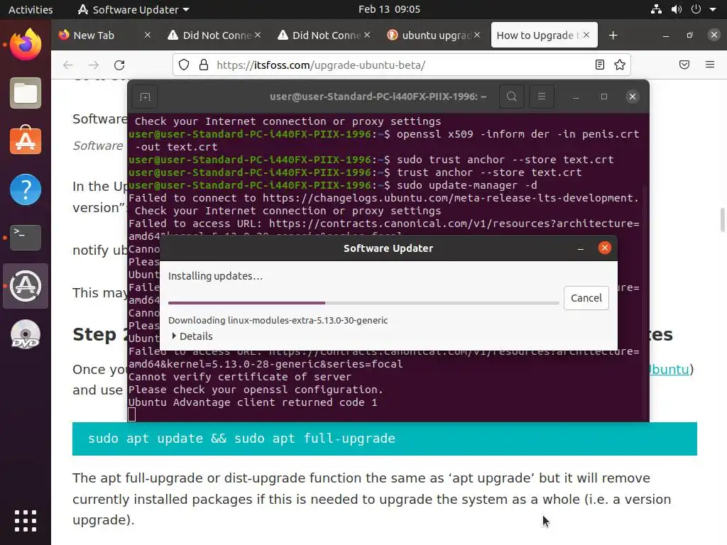Open terminal hamburger menu
The image size is (727, 545).
point(542,97)
